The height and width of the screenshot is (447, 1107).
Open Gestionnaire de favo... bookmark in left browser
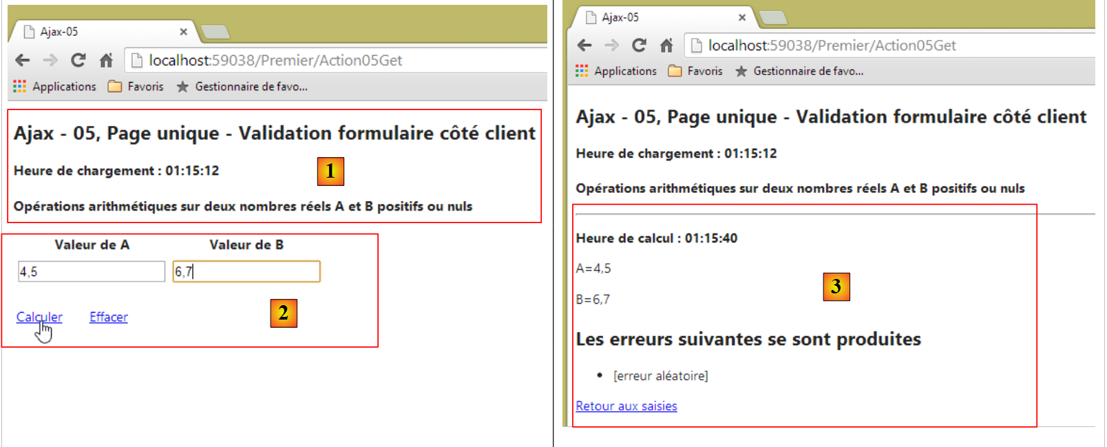(x=242, y=87)
